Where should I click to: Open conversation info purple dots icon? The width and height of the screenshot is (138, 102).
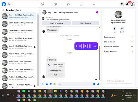97,12
